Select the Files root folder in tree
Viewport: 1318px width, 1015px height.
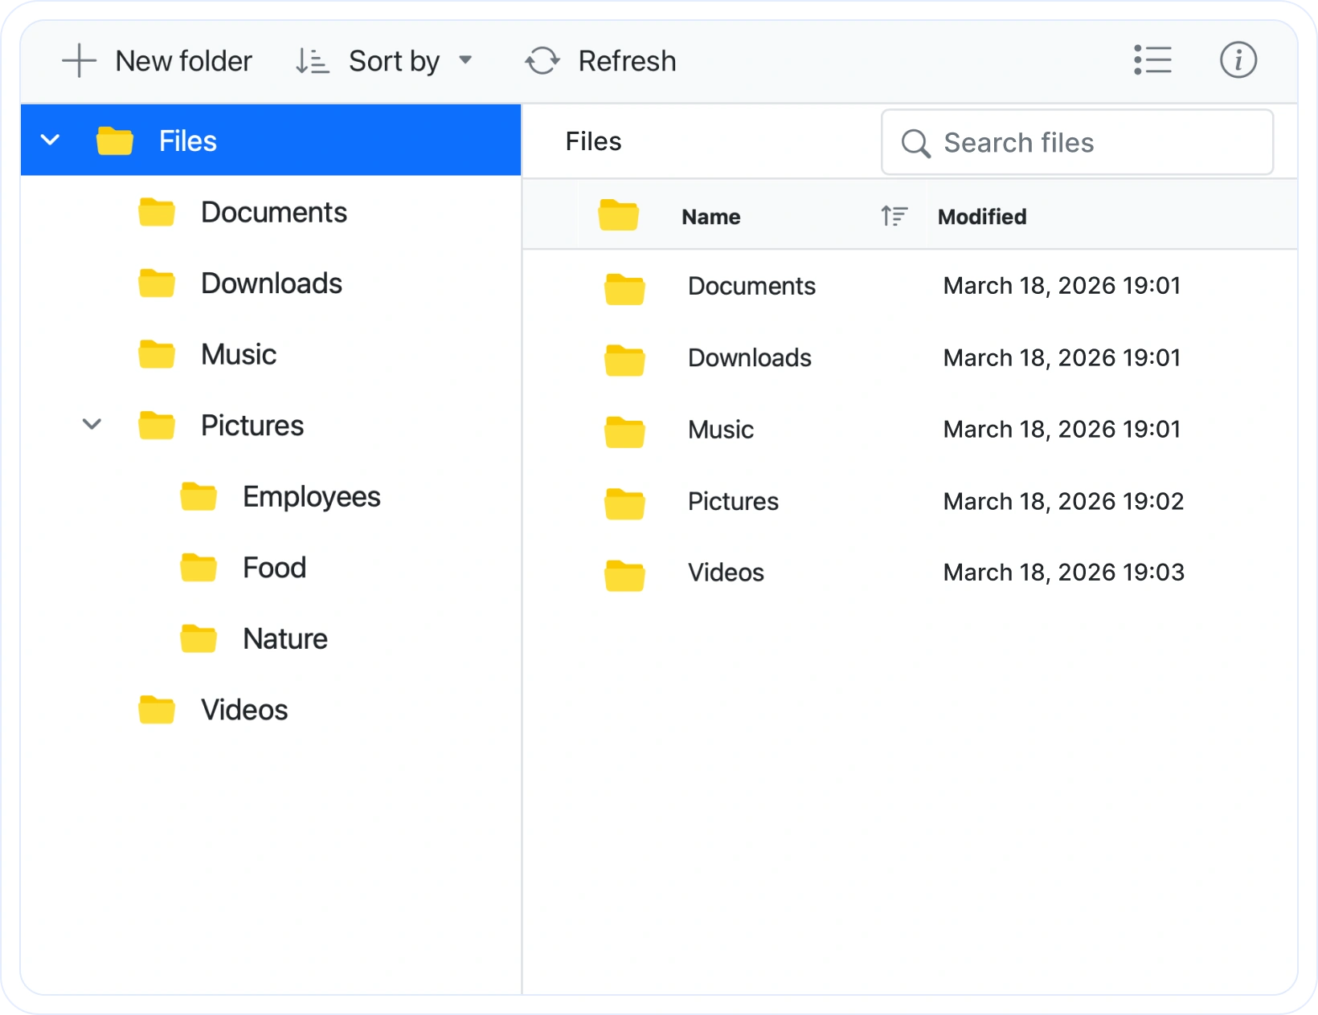click(271, 140)
